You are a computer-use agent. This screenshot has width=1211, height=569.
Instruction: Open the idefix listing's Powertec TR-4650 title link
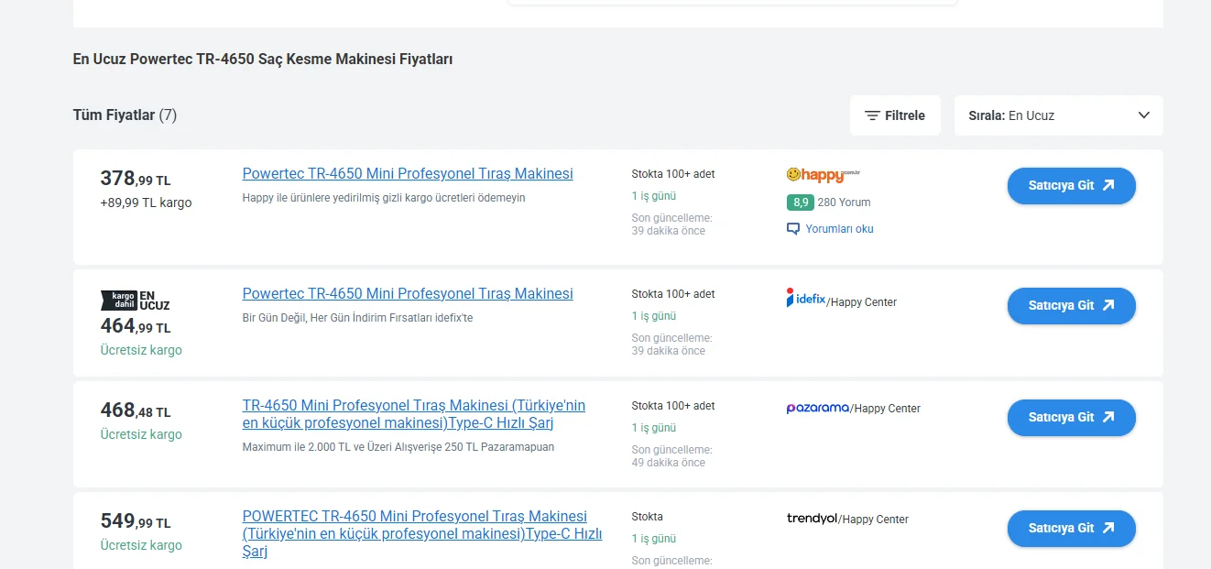(408, 294)
